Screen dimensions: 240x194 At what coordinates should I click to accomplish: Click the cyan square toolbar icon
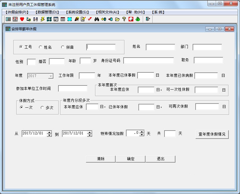(70, 19)
